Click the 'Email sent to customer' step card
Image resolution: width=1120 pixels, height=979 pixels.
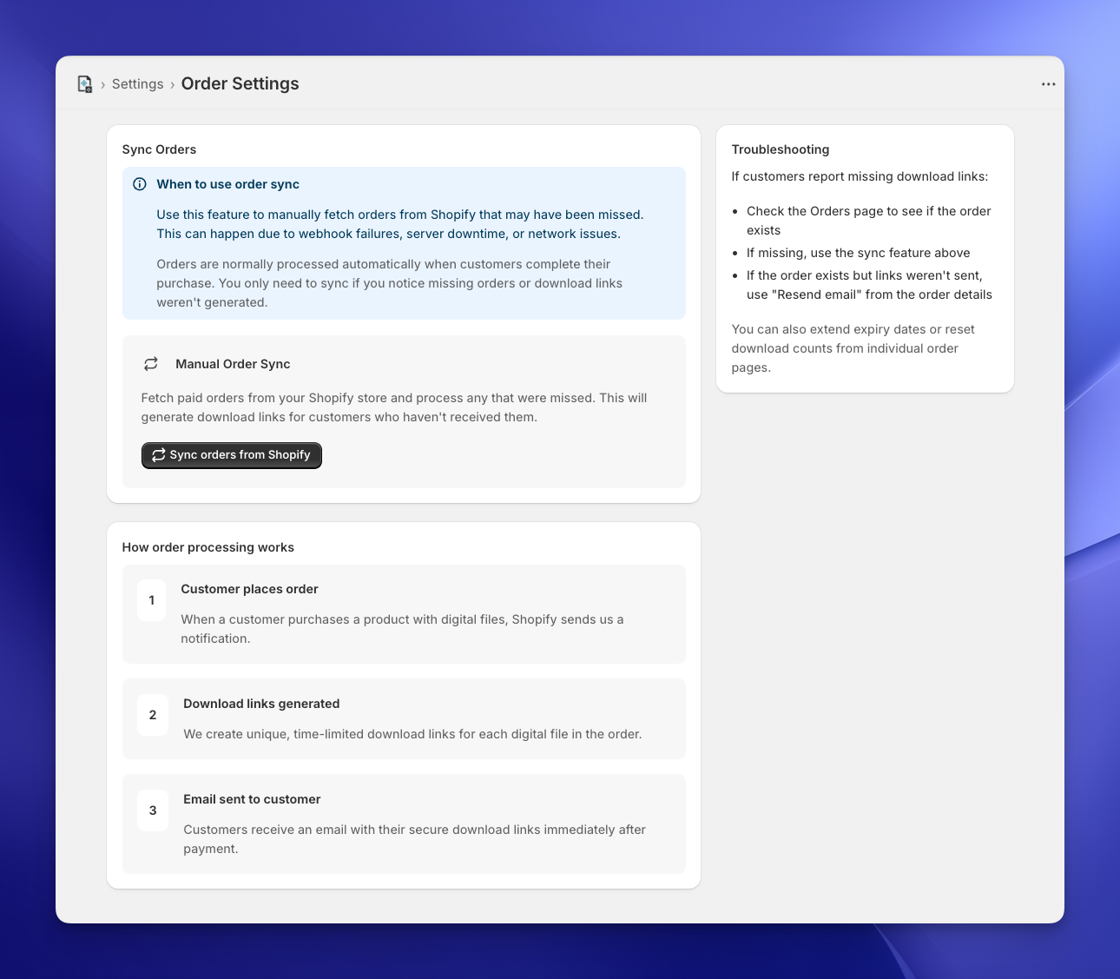(404, 824)
